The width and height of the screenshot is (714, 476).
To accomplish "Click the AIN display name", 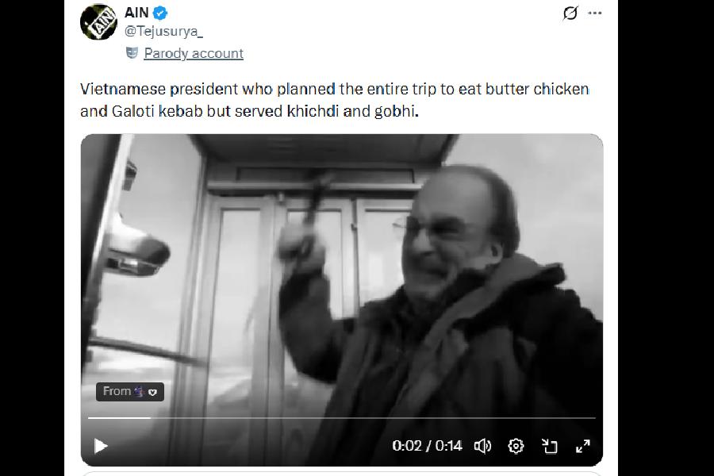I will (136, 13).
